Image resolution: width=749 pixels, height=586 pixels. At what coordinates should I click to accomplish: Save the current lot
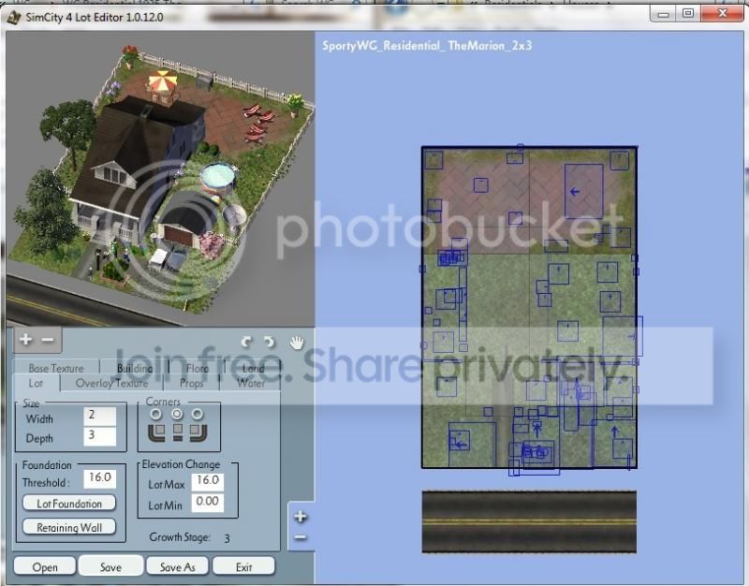[x=110, y=567]
